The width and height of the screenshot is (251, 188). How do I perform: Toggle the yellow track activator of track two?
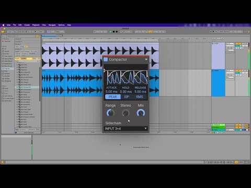[238, 70]
